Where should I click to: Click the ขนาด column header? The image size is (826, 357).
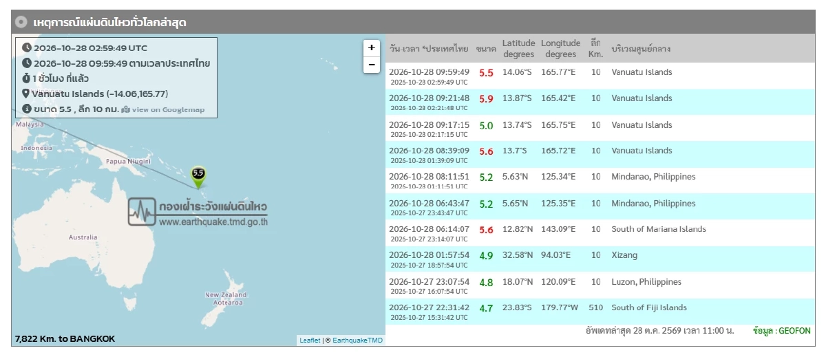(x=486, y=49)
